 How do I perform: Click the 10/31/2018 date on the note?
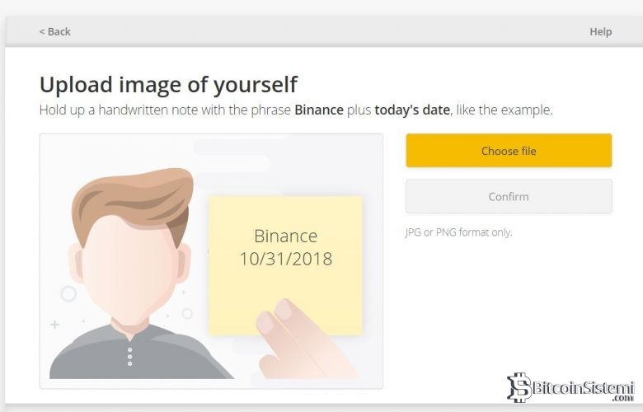(x=285, y=259)
